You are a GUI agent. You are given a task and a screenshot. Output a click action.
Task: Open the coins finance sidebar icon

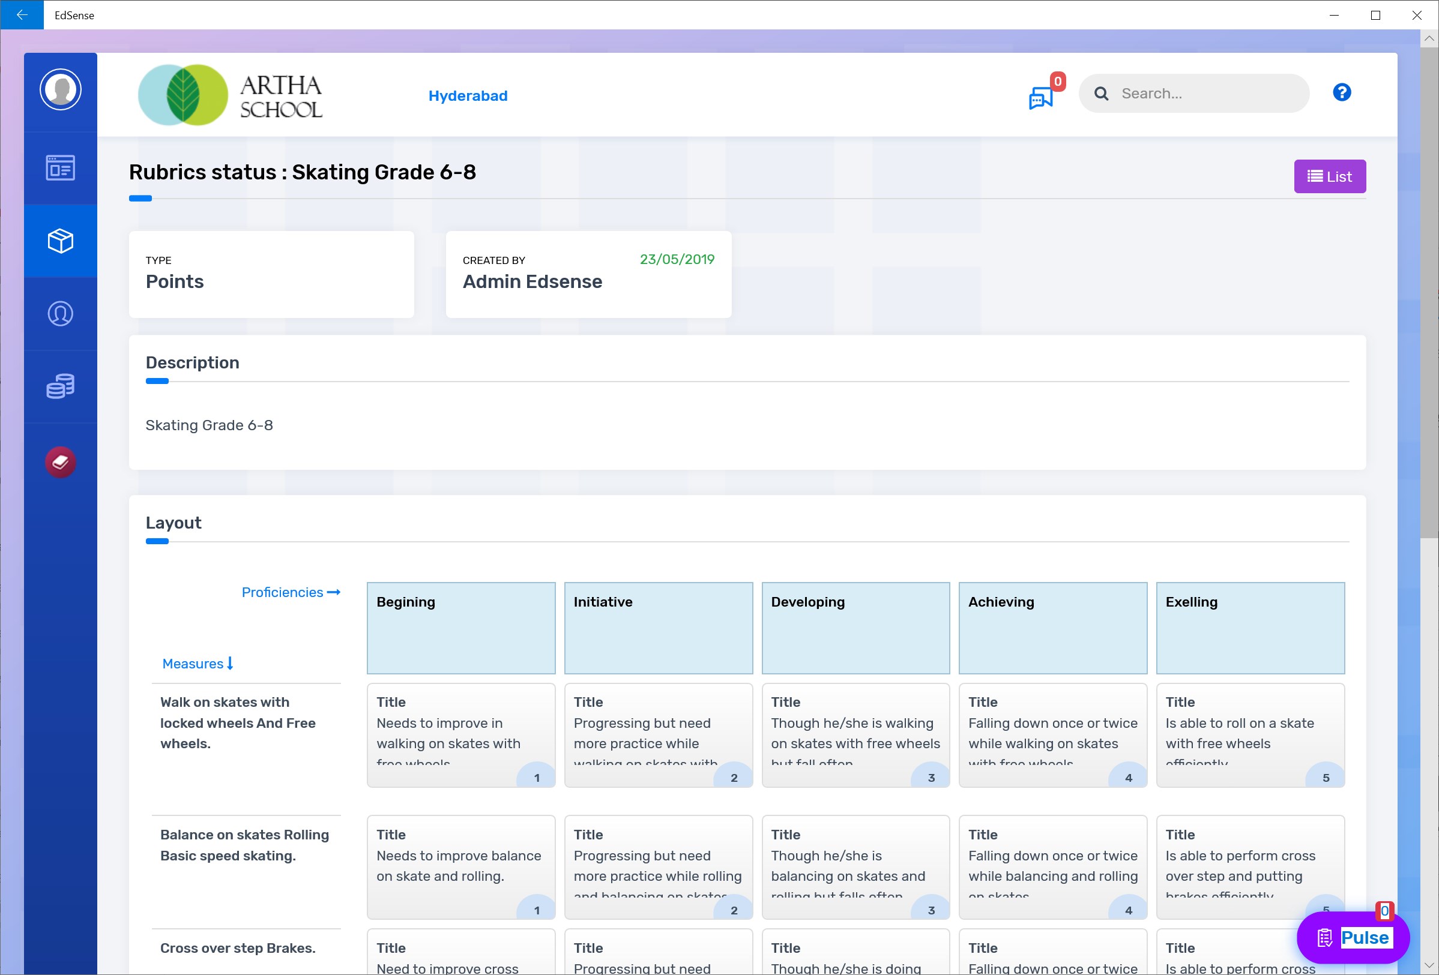click(x=60, y=386)
